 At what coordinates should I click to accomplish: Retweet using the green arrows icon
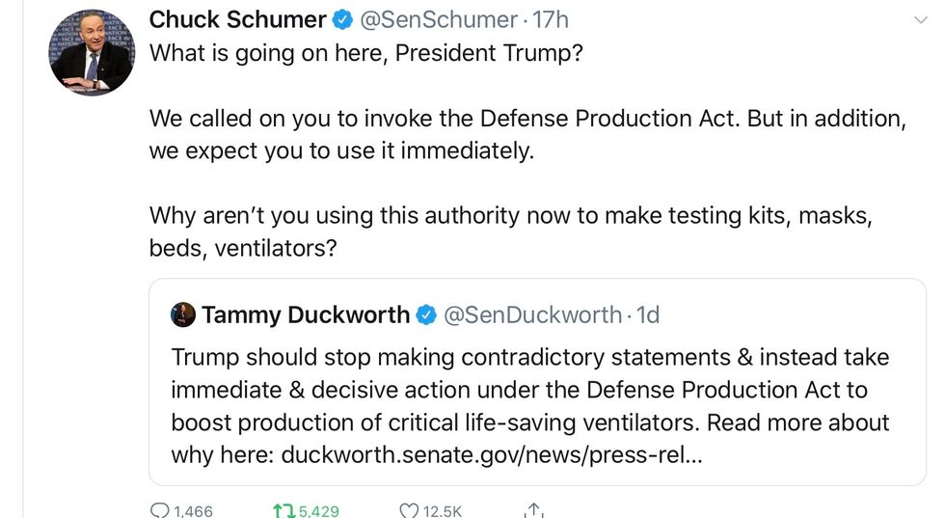pos(283,510)
